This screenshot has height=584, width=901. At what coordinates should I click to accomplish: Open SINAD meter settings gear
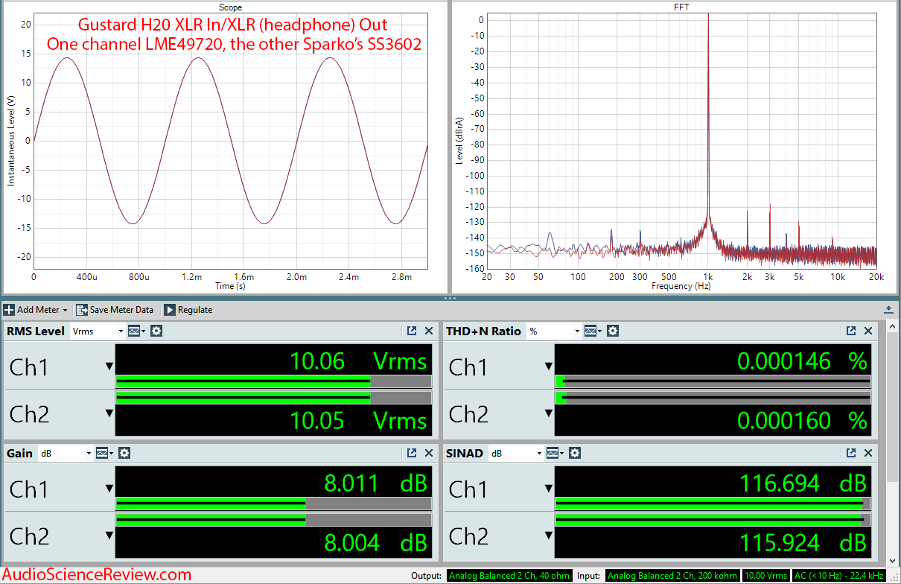pyautogui.click(x=574, y=453)
